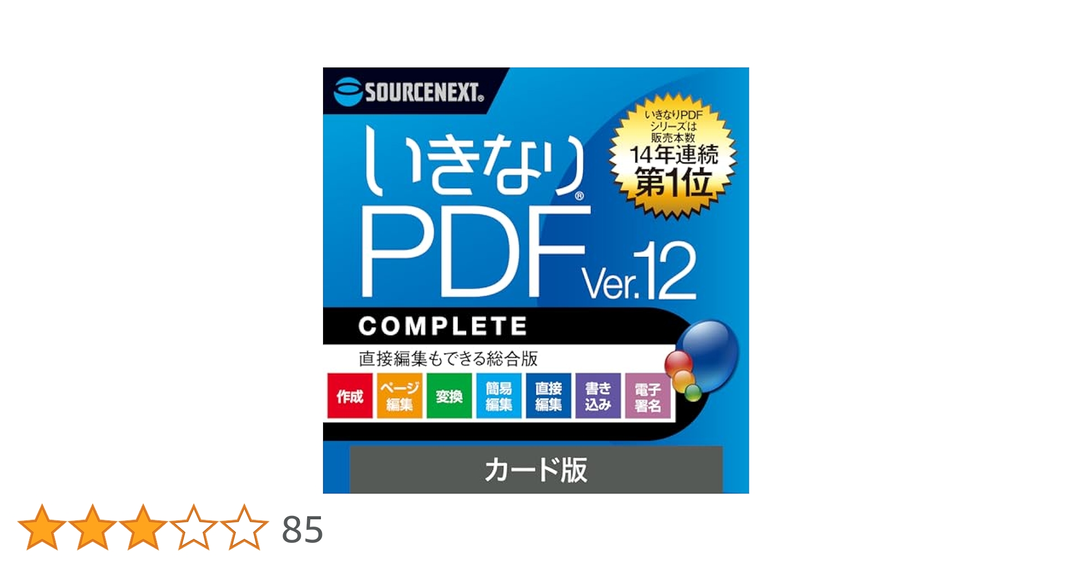Click the SOURCENEXT logo
1073x562 pixels.
click(x=409, y=92)
